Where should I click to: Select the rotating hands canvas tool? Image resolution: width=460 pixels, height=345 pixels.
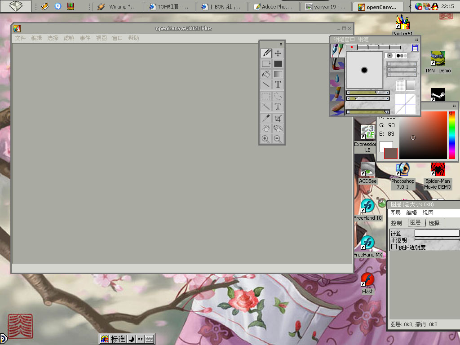pos(278,128)
